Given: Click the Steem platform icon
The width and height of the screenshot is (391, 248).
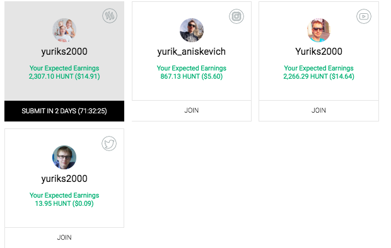Looking at the screenshot, I should pos(110,16).
